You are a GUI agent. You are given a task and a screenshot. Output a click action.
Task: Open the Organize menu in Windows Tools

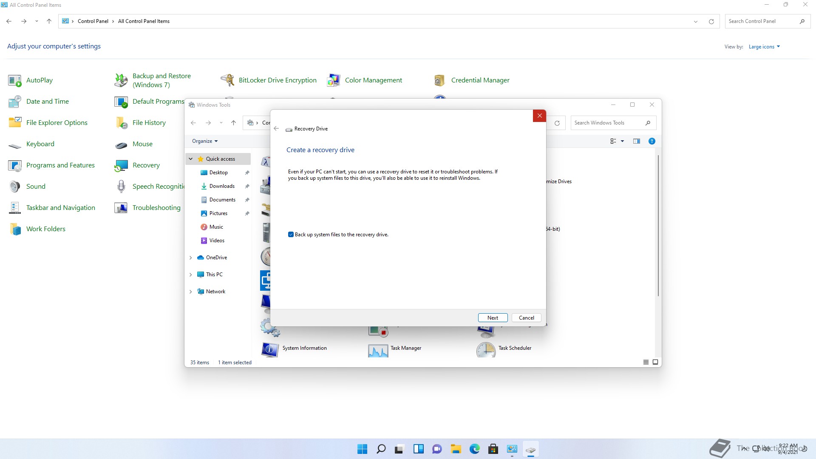click(x=205, y=141)
